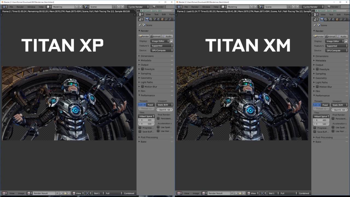Viewport: 350px width, 197px height.
Task: Click the screen layout browse icon beside Modeling in the left window
Action: (x=48, y=7)
